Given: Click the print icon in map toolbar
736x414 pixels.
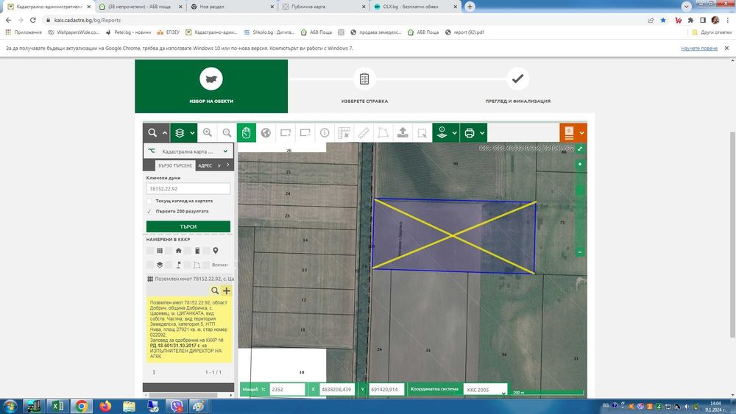Looking at the screenshot, I should coord(469,133).
